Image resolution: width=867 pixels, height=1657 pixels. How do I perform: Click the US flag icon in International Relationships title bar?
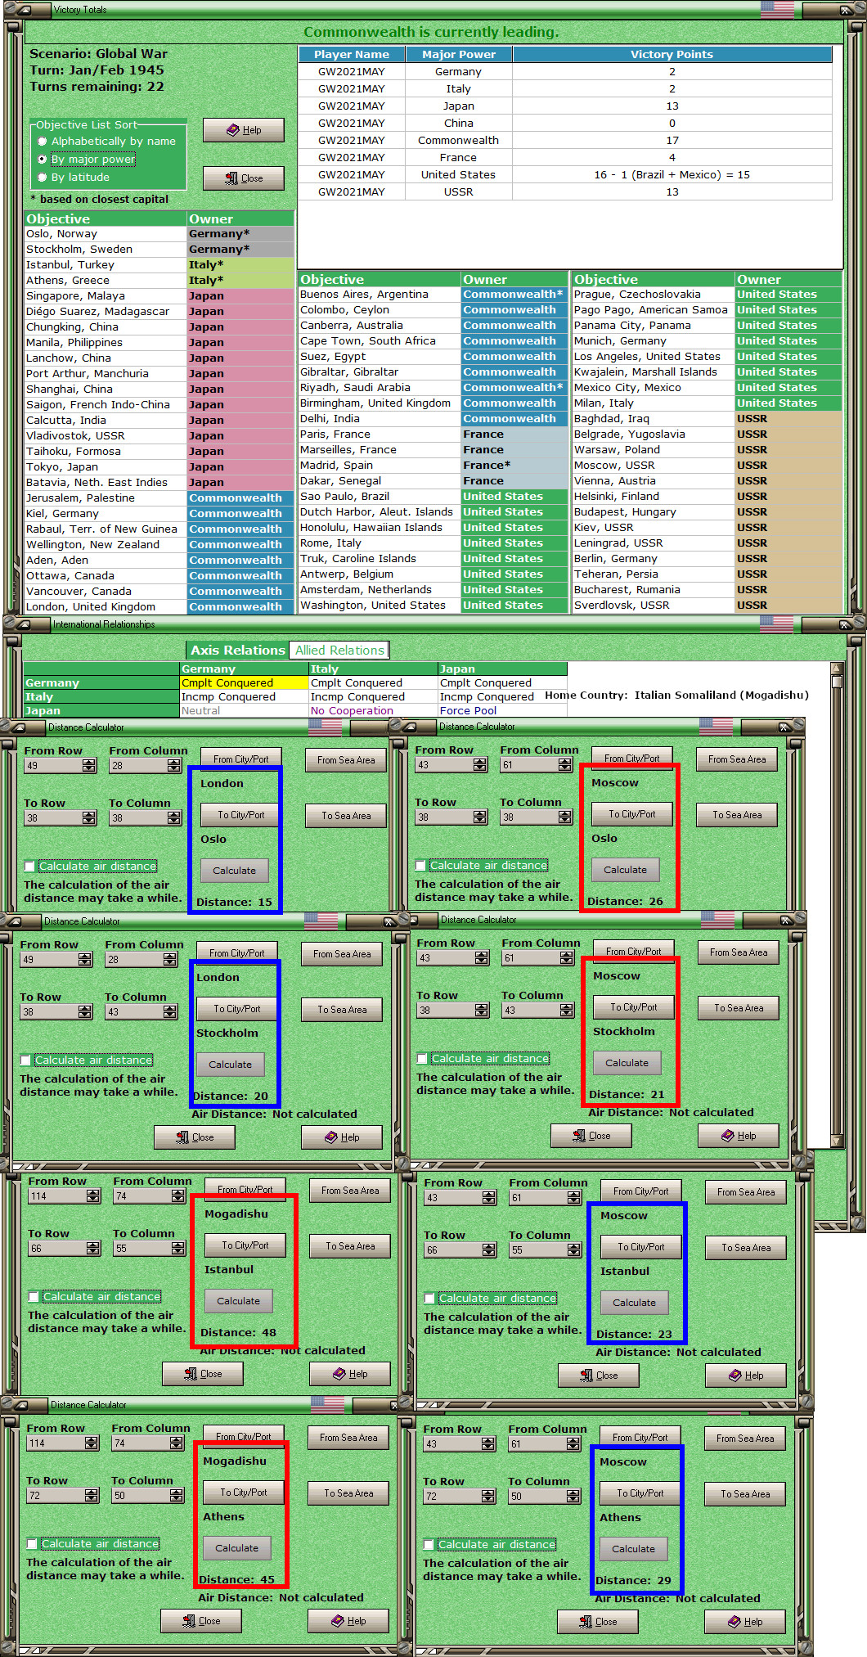776,624
